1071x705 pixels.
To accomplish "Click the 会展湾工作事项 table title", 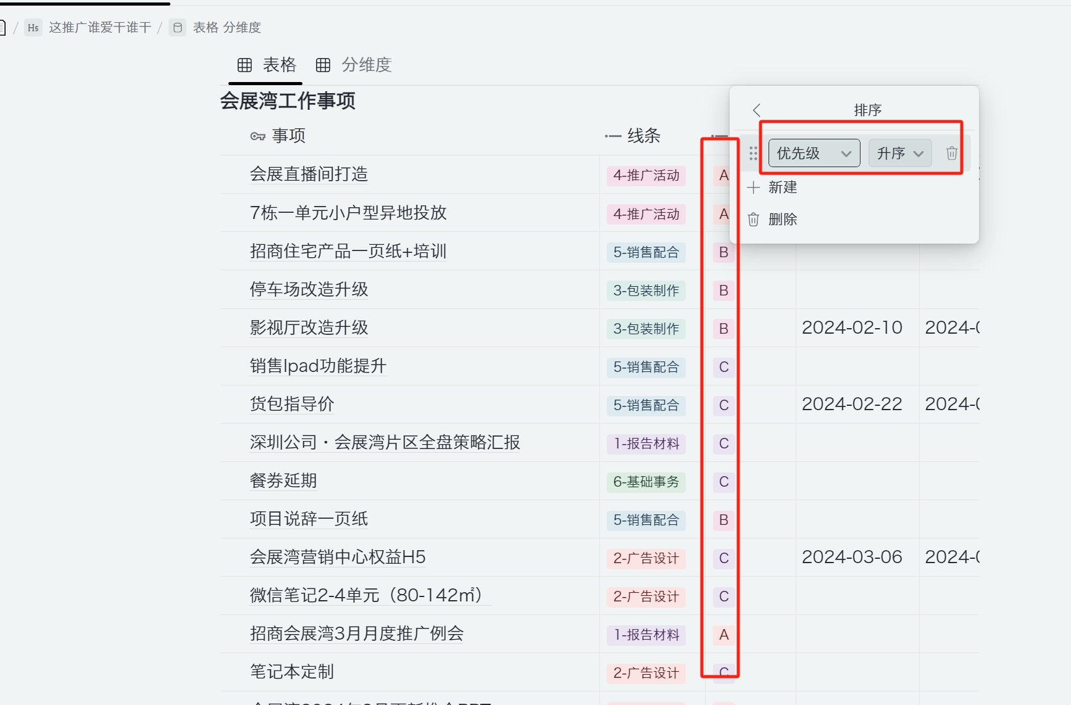I will click(288, 101).
